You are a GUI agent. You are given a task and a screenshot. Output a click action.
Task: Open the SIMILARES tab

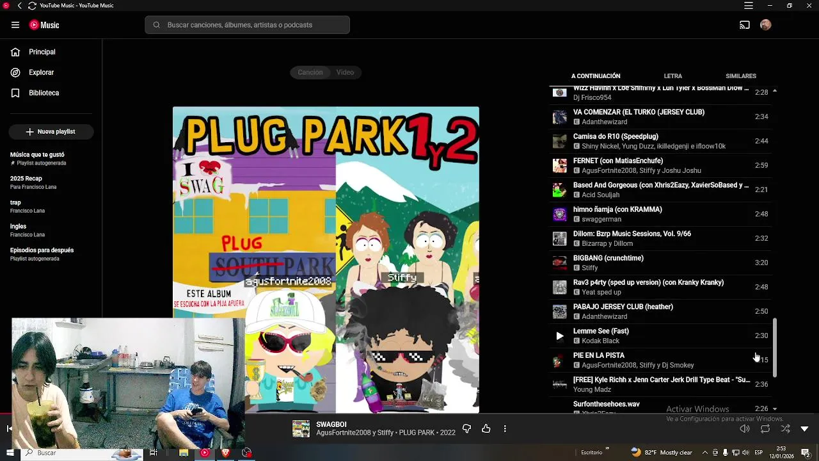(x=741, y=76)
